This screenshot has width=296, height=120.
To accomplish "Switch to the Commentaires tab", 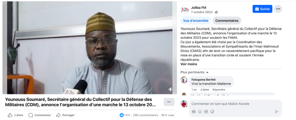I will click(227, 20).
